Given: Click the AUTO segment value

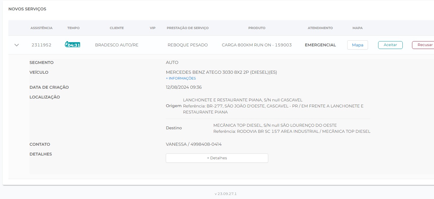Looking at the screenshot, I should [172, 62].
